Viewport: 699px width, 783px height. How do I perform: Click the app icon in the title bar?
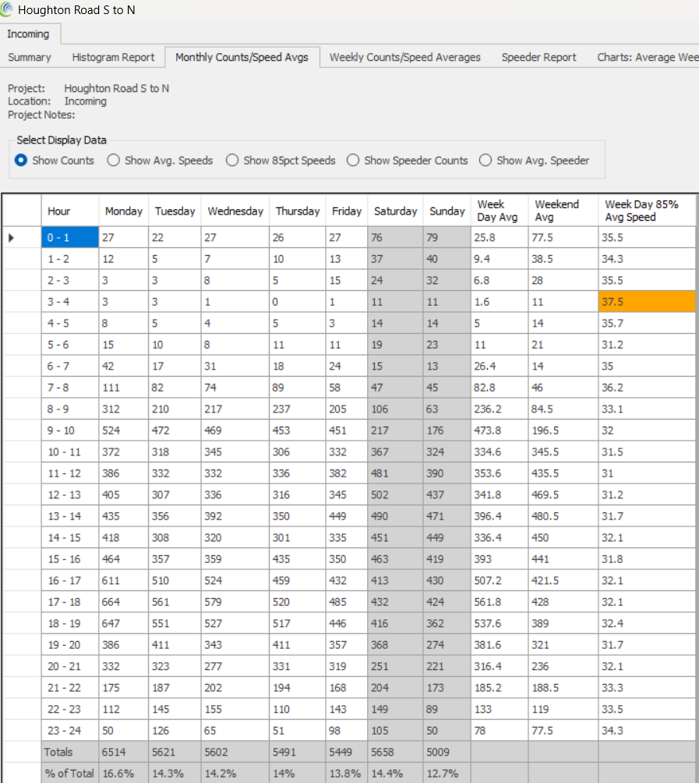(7, 10)
